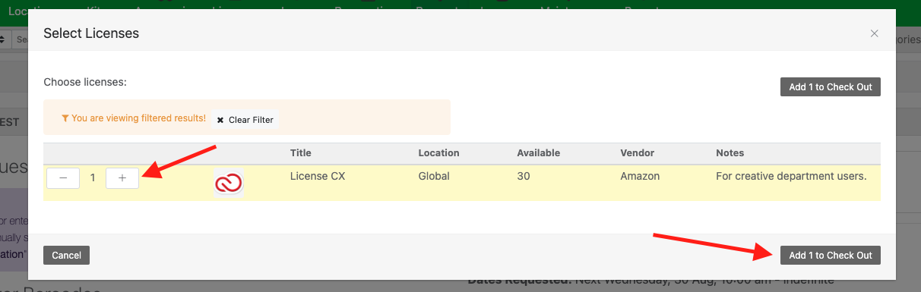Click the bottom Add 1 to Check Out button

click(x=830, y=255)
